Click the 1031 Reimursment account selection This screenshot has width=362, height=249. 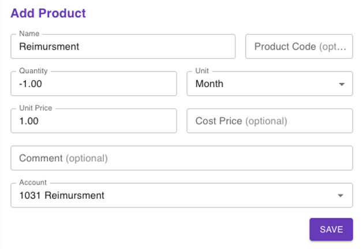click(62, 195)
